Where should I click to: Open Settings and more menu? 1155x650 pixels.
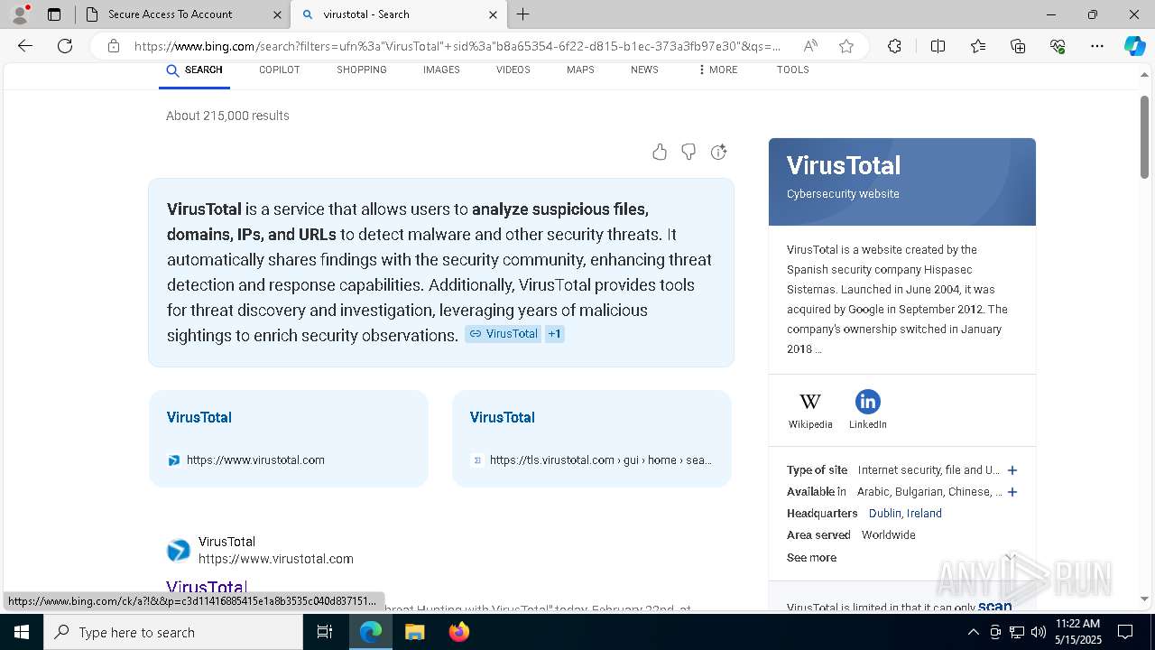tap(1097, 46)
